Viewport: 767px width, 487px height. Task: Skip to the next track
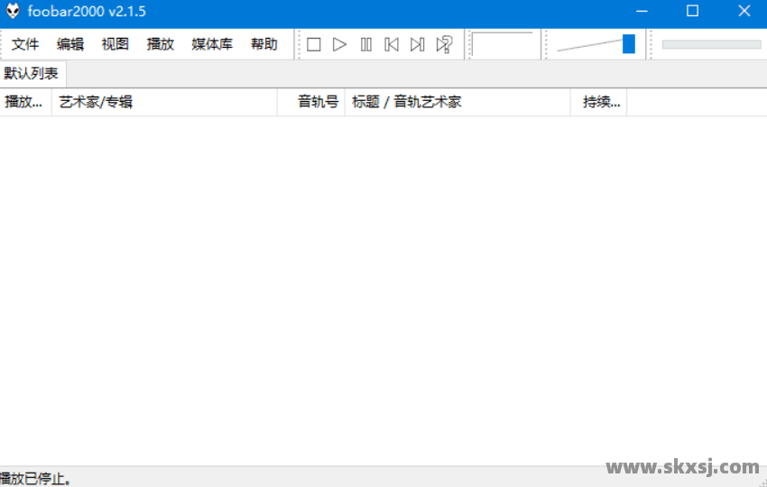(417, 44)
